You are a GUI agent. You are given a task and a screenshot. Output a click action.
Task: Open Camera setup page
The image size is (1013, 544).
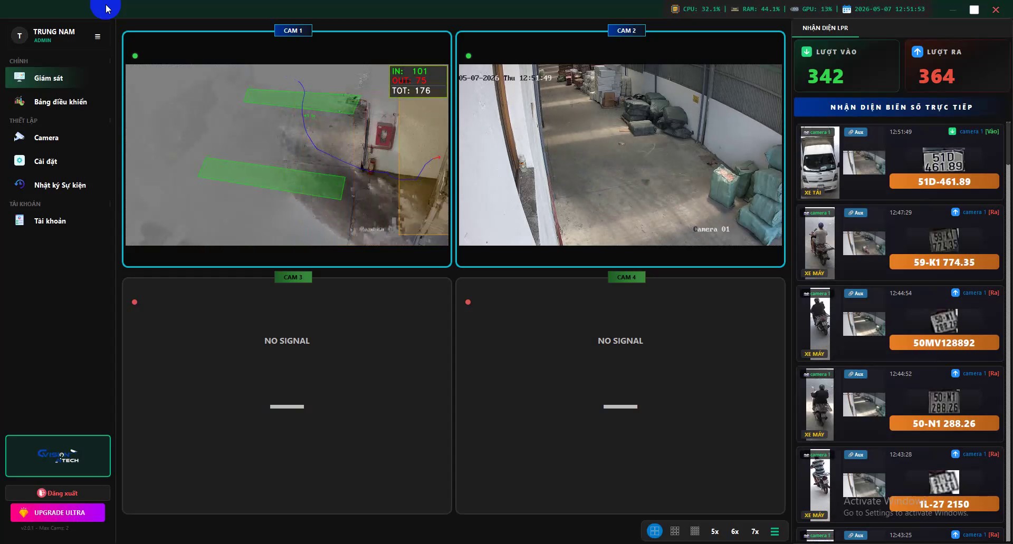(x=58, y=138)
